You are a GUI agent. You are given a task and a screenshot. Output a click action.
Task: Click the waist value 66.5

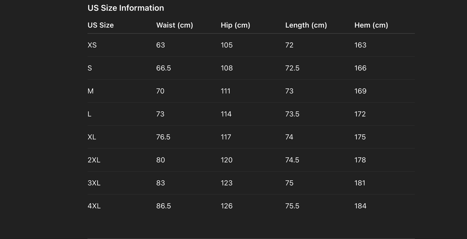[x=164, y=68]
